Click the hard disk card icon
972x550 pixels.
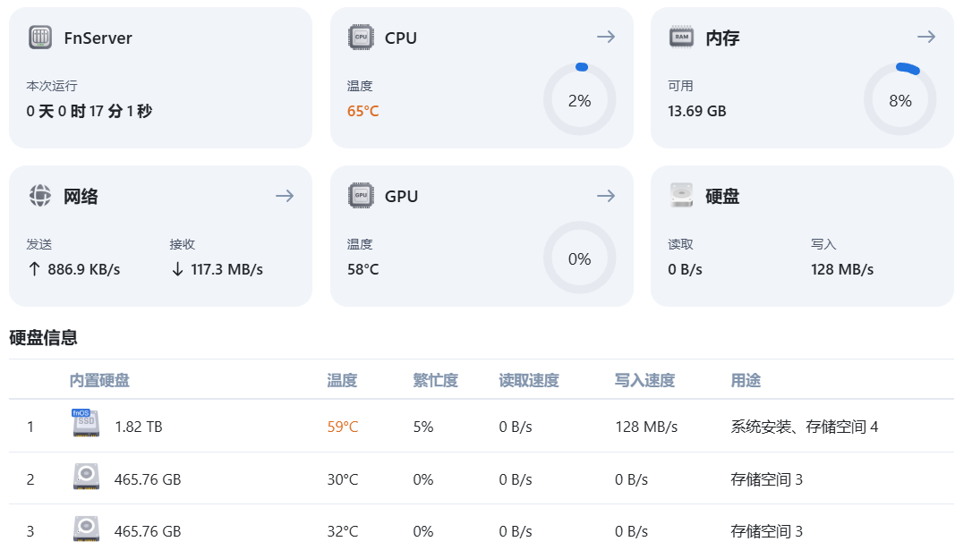click(x=682, y=196)
